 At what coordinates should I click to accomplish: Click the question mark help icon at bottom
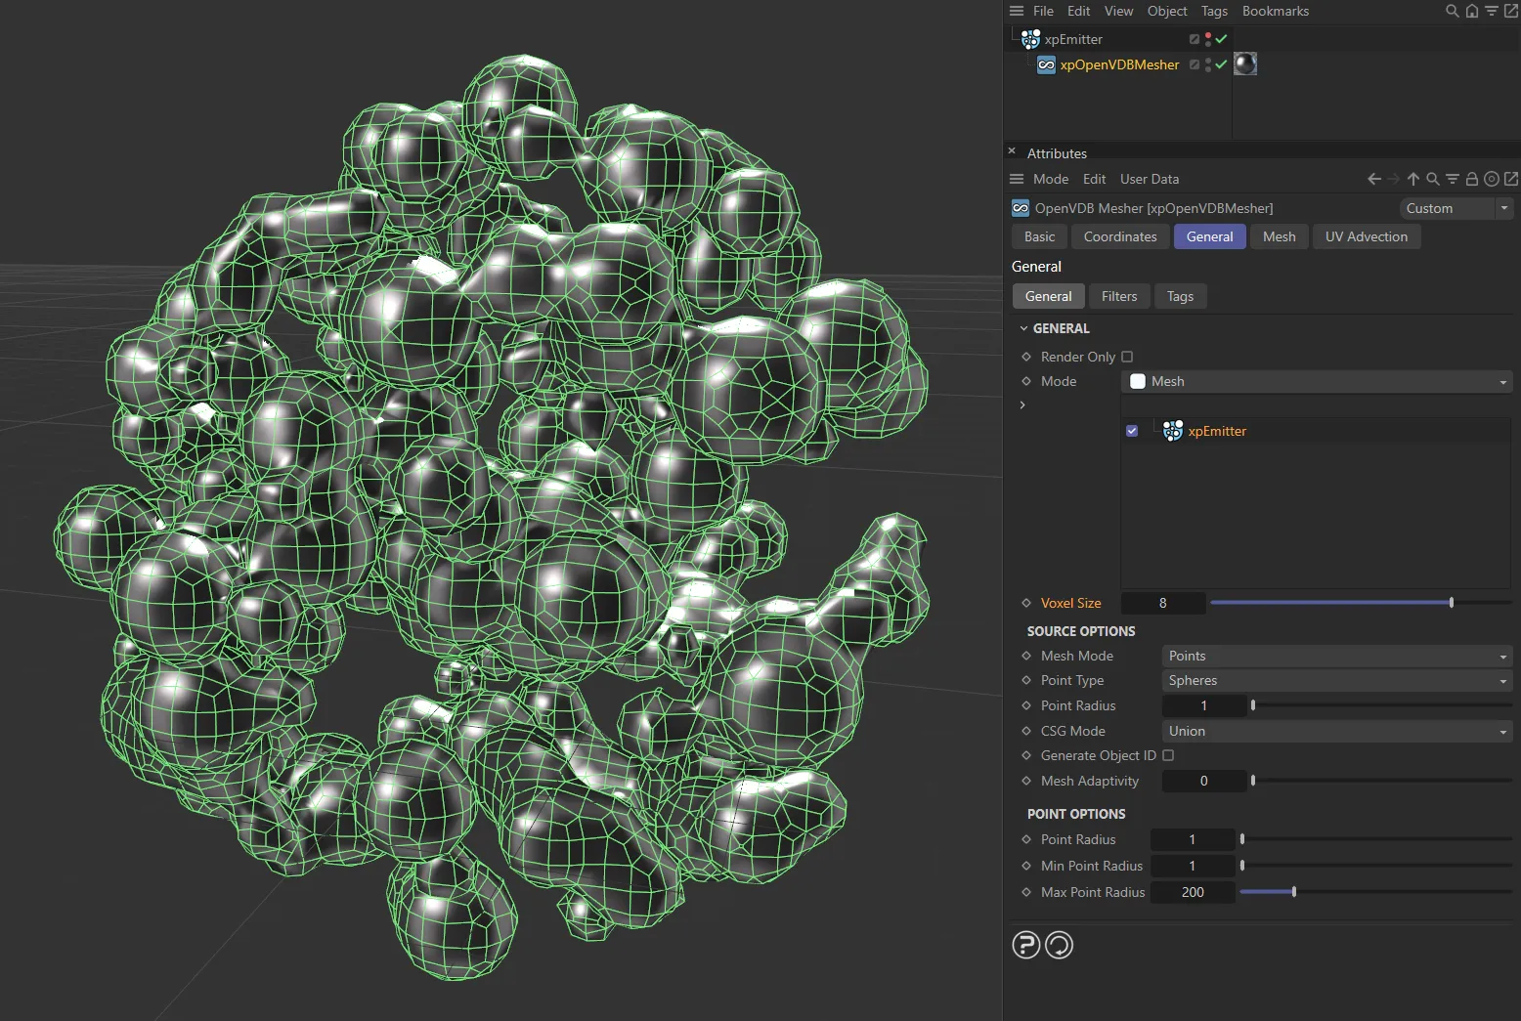[1025, 945]
